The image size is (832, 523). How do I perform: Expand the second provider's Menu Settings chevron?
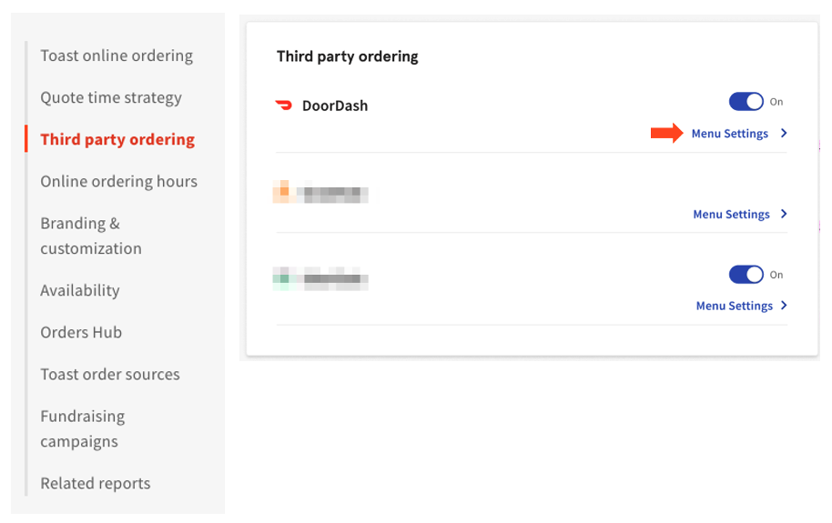point(784,215)
